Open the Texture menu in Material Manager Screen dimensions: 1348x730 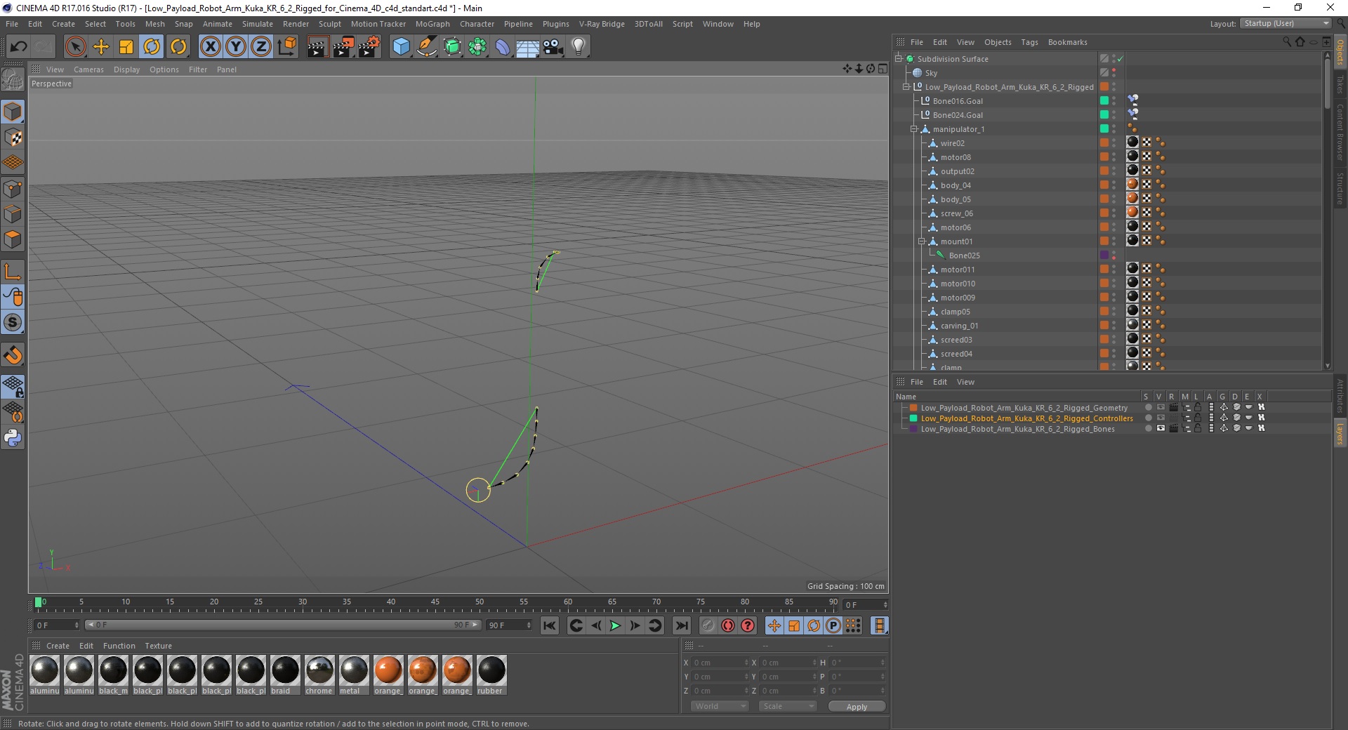158,646
